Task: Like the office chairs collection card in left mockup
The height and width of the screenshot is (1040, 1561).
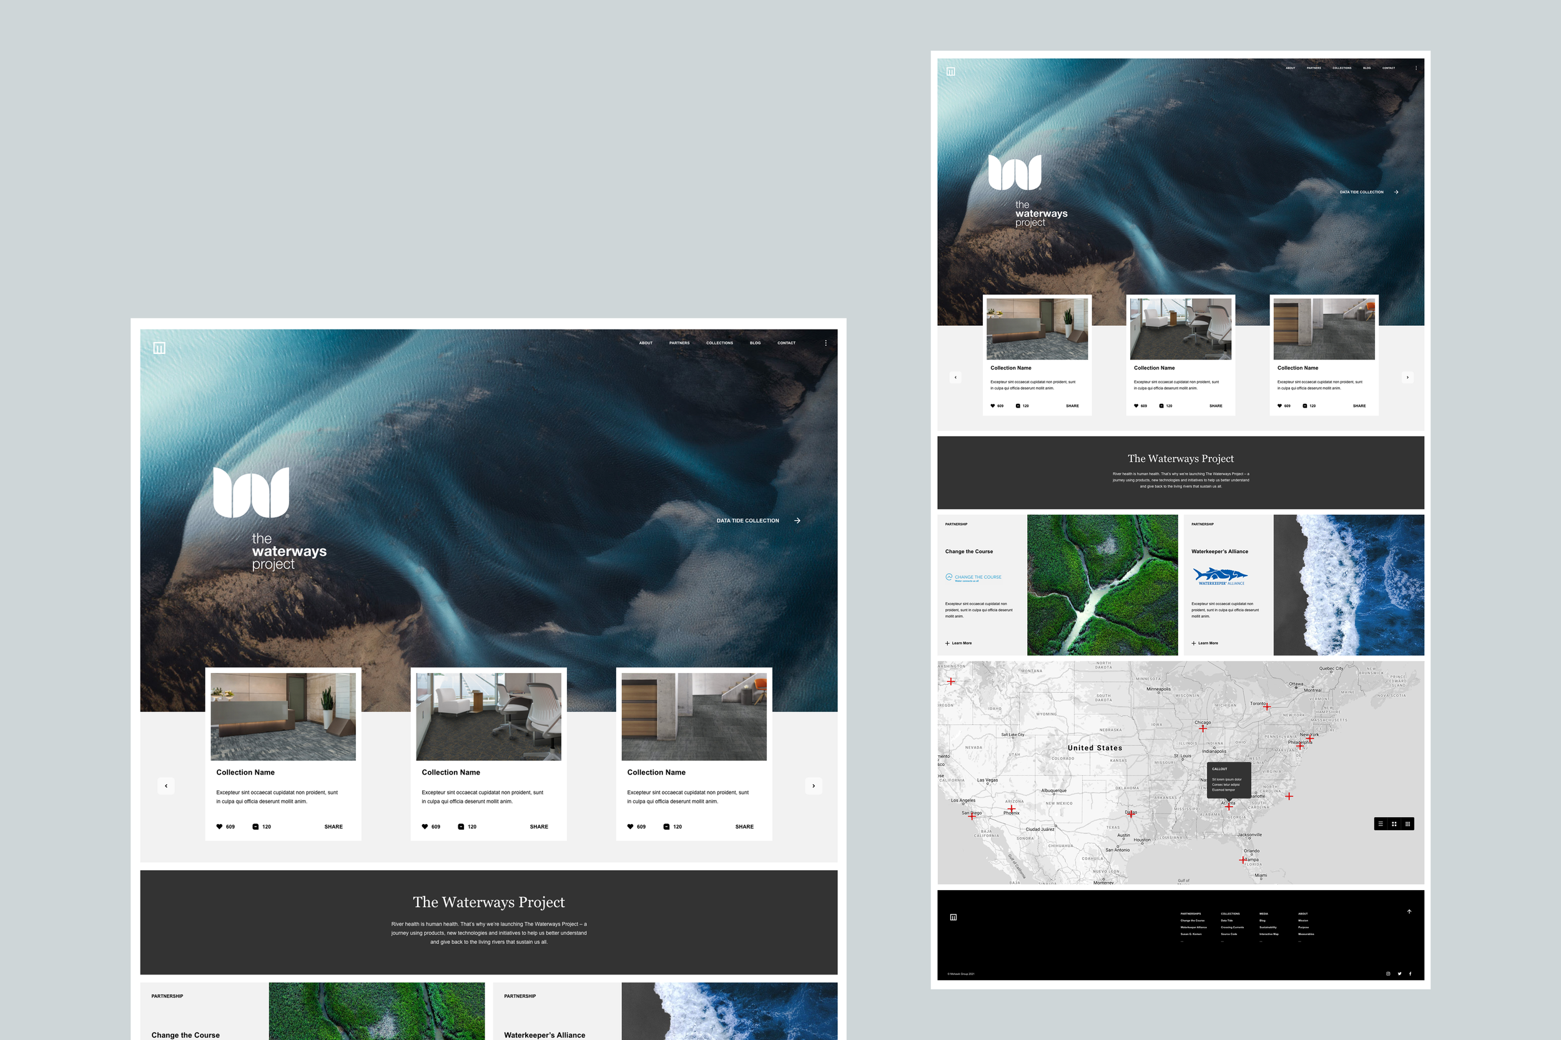Action: pyautogui.click(x=425, y=827)
